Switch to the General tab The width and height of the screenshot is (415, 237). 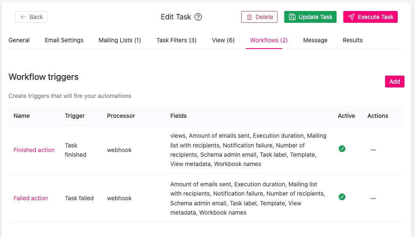pyautogui.click(x=19, y=40)
